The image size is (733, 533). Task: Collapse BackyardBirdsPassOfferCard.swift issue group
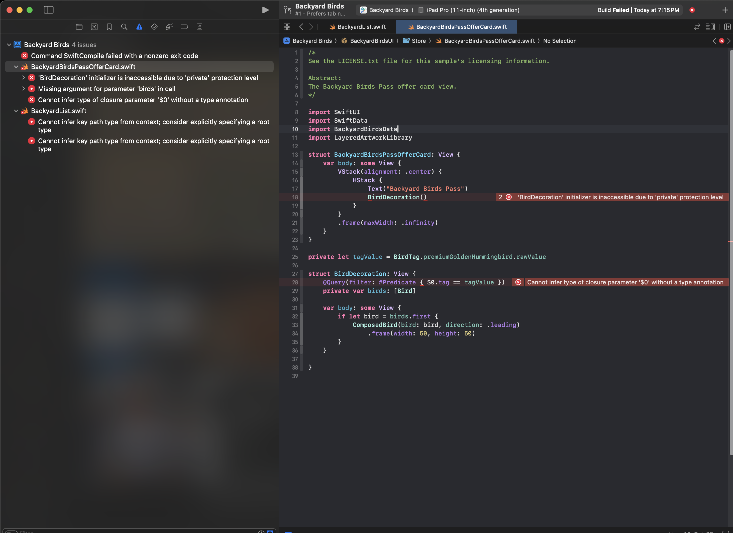tap(16, 67)
